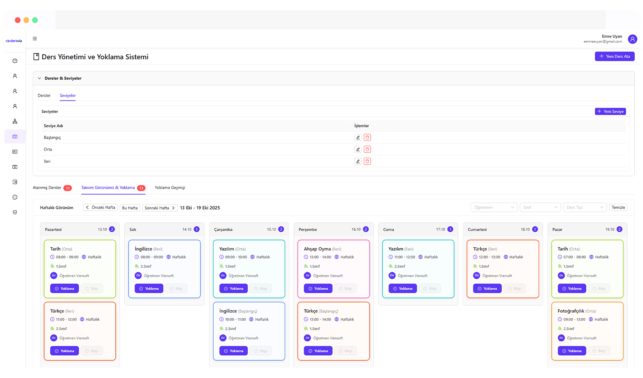Open the wallet icon in sidebar

[x=15, y=182]
